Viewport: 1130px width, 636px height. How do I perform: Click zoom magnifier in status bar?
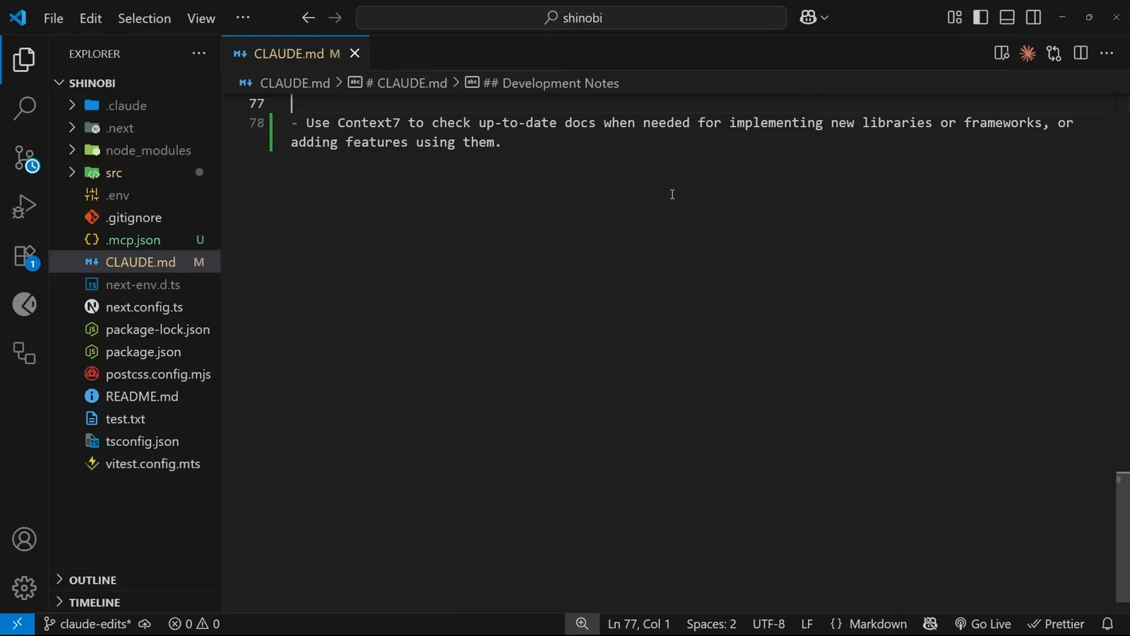tap(582, 624)
